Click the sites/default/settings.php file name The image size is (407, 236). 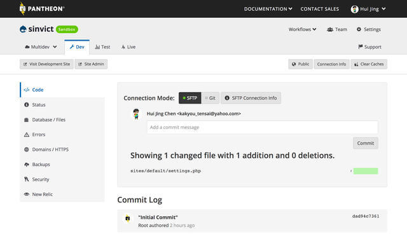[x=165, y=171]
